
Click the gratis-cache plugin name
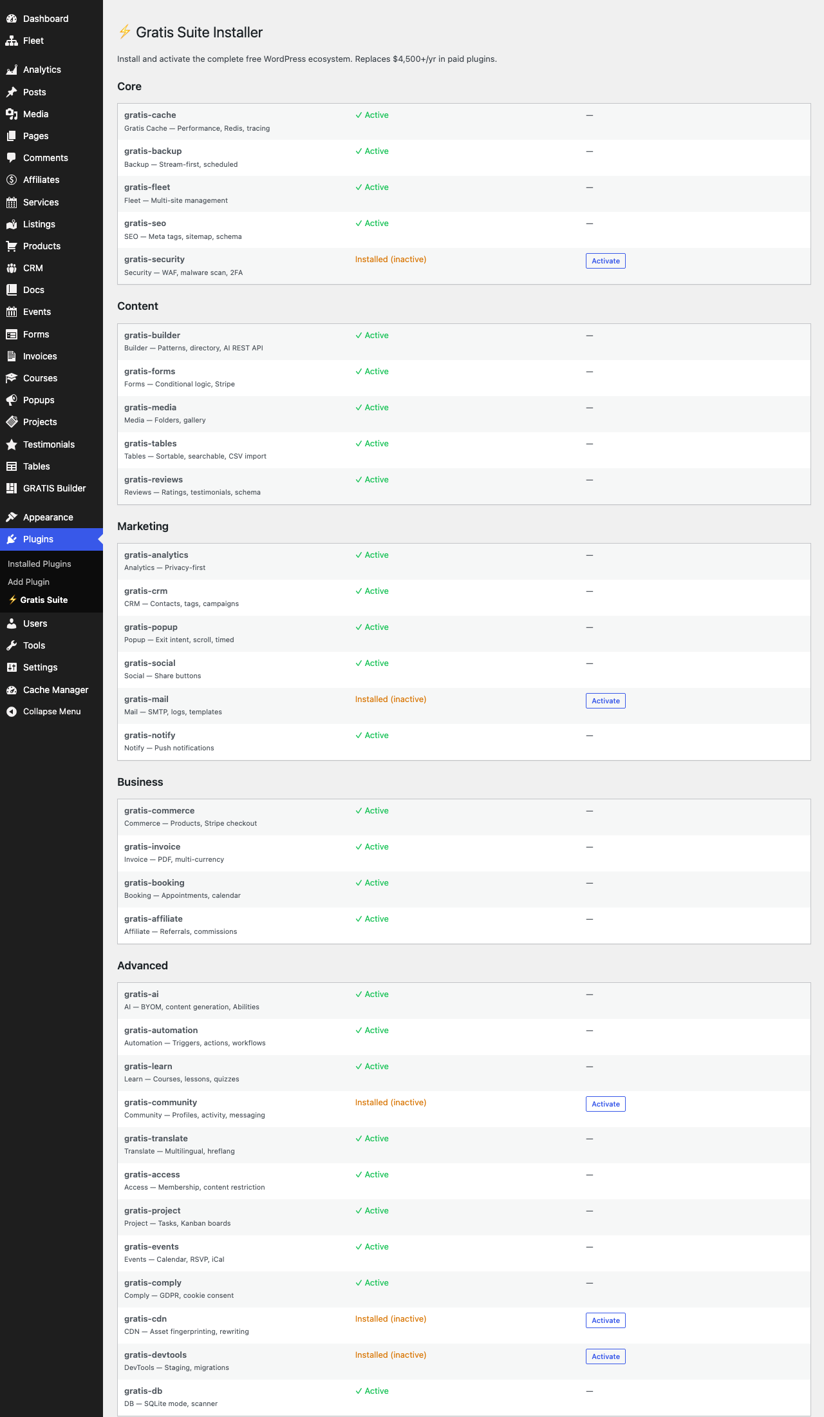coord(150,115)
